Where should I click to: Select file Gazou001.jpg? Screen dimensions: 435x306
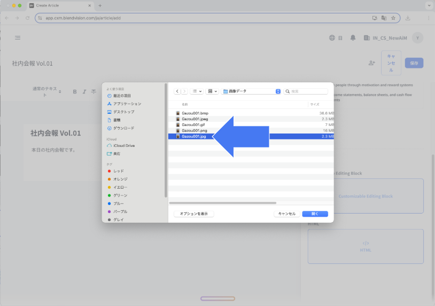[x=251, y=136]
